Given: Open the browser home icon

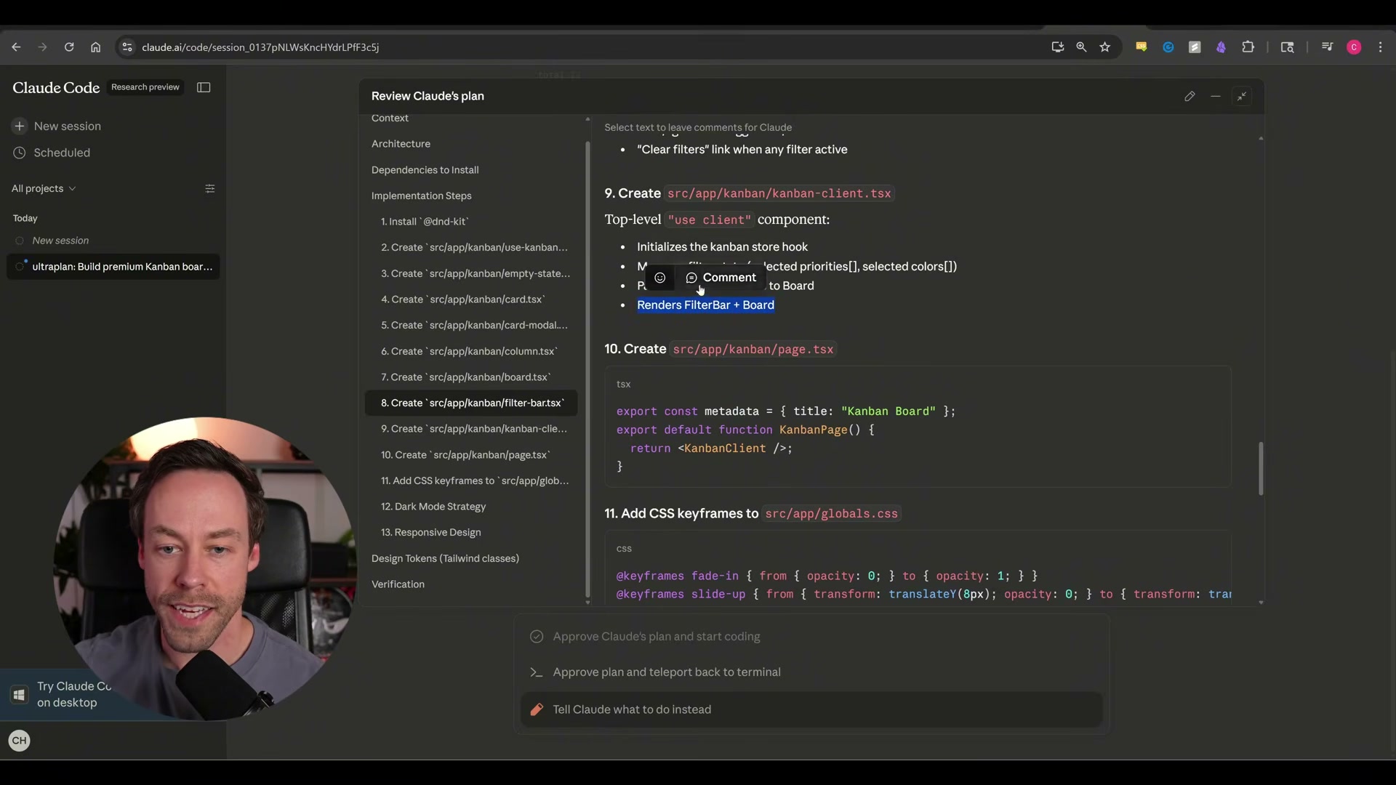Looking at the screenshot, I should click(x=95, y=47).
